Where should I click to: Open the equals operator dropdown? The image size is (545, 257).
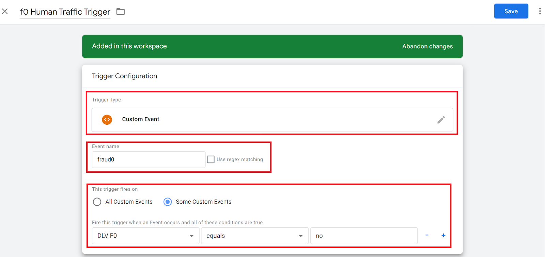(254, 236)
